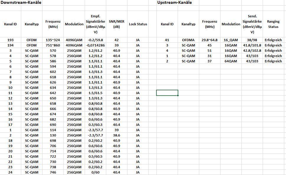This screenshot has height=175, width=286.
Task: Select downstream Kanal ID cell 193
Action: [x=10, y=40]
